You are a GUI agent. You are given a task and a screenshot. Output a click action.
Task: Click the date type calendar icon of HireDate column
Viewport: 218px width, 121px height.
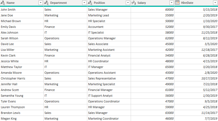tap(177, 3)
